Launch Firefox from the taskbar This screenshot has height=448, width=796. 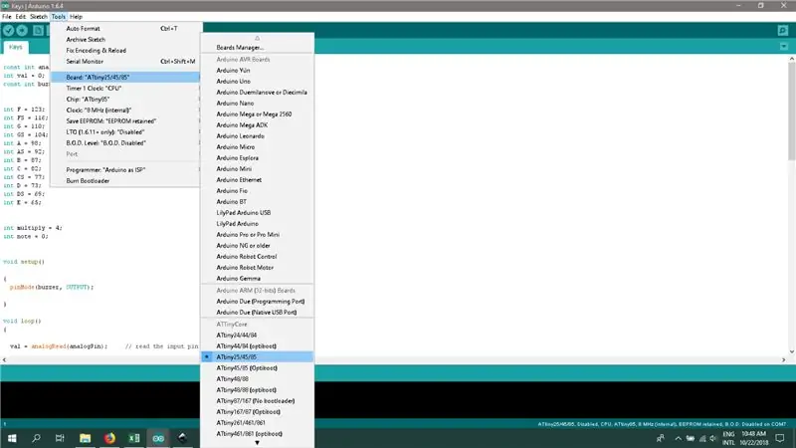coord(109,438)
